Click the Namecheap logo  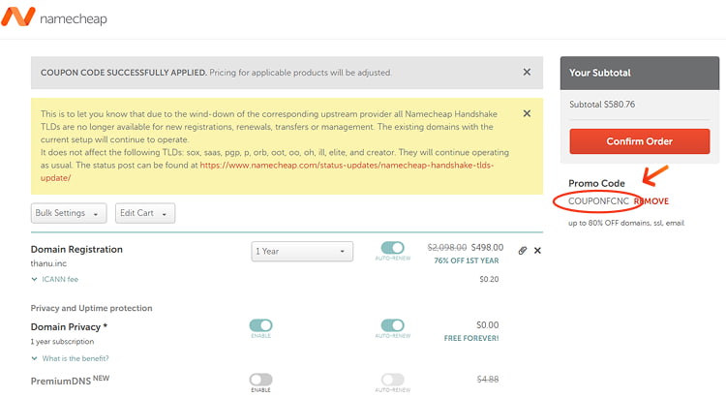click(x=53, y=17)
